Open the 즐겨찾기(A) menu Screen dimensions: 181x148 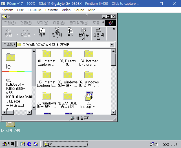pyautogui.click(x=79, y=23)
